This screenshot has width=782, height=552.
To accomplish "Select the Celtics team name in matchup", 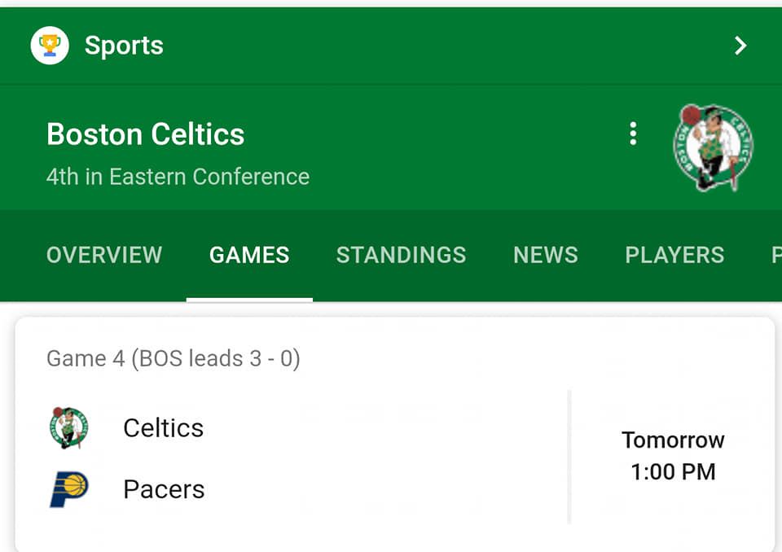I will [x=163, y=428].
